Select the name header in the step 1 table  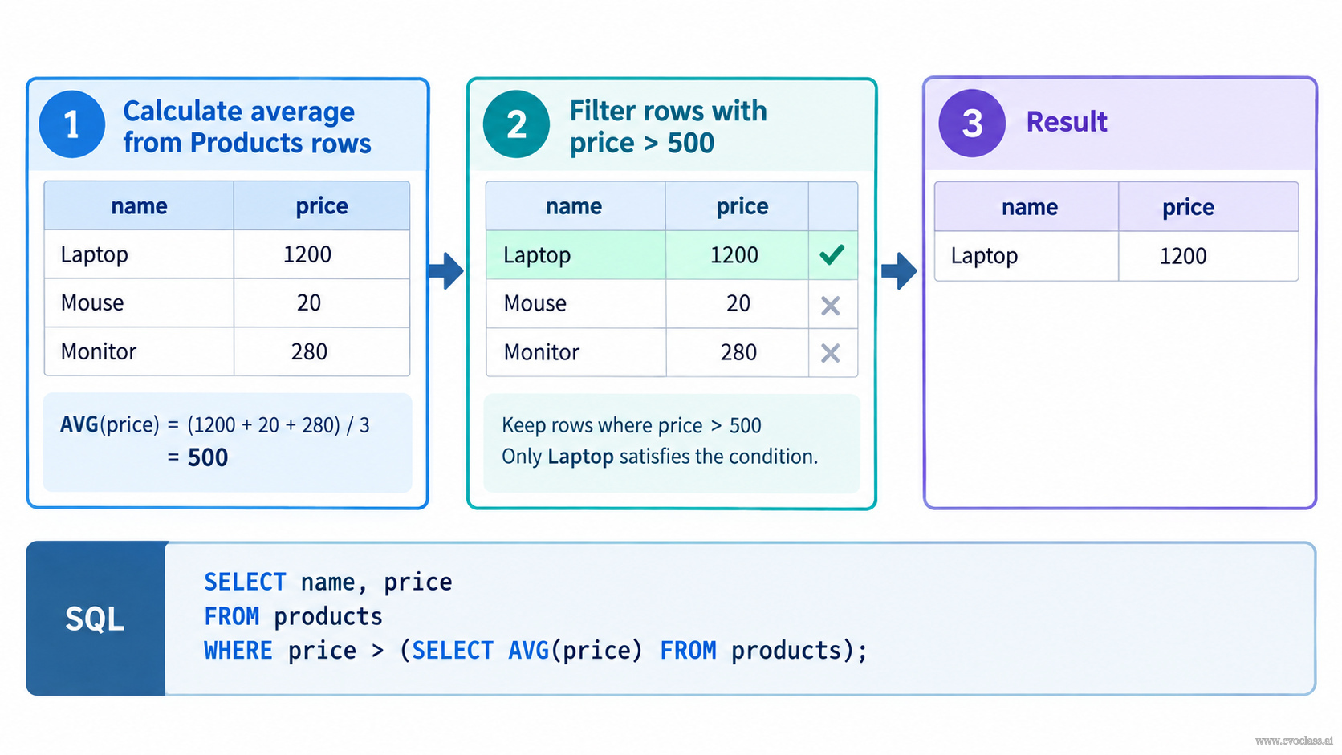[x=139, y=206]
